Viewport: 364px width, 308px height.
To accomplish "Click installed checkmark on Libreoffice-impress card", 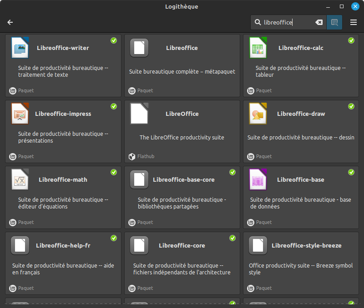I will coord(114,106).
